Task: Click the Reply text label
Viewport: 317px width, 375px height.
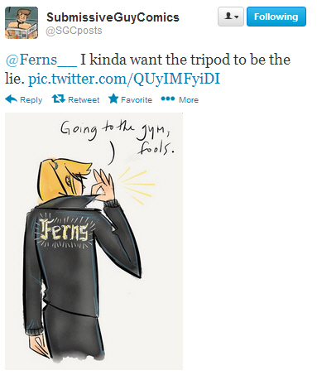Action: click(x=31, y=100)
